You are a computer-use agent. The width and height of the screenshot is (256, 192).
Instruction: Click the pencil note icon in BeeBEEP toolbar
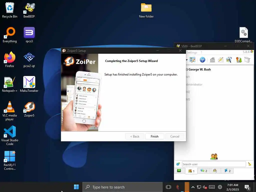tap(220, 60)
